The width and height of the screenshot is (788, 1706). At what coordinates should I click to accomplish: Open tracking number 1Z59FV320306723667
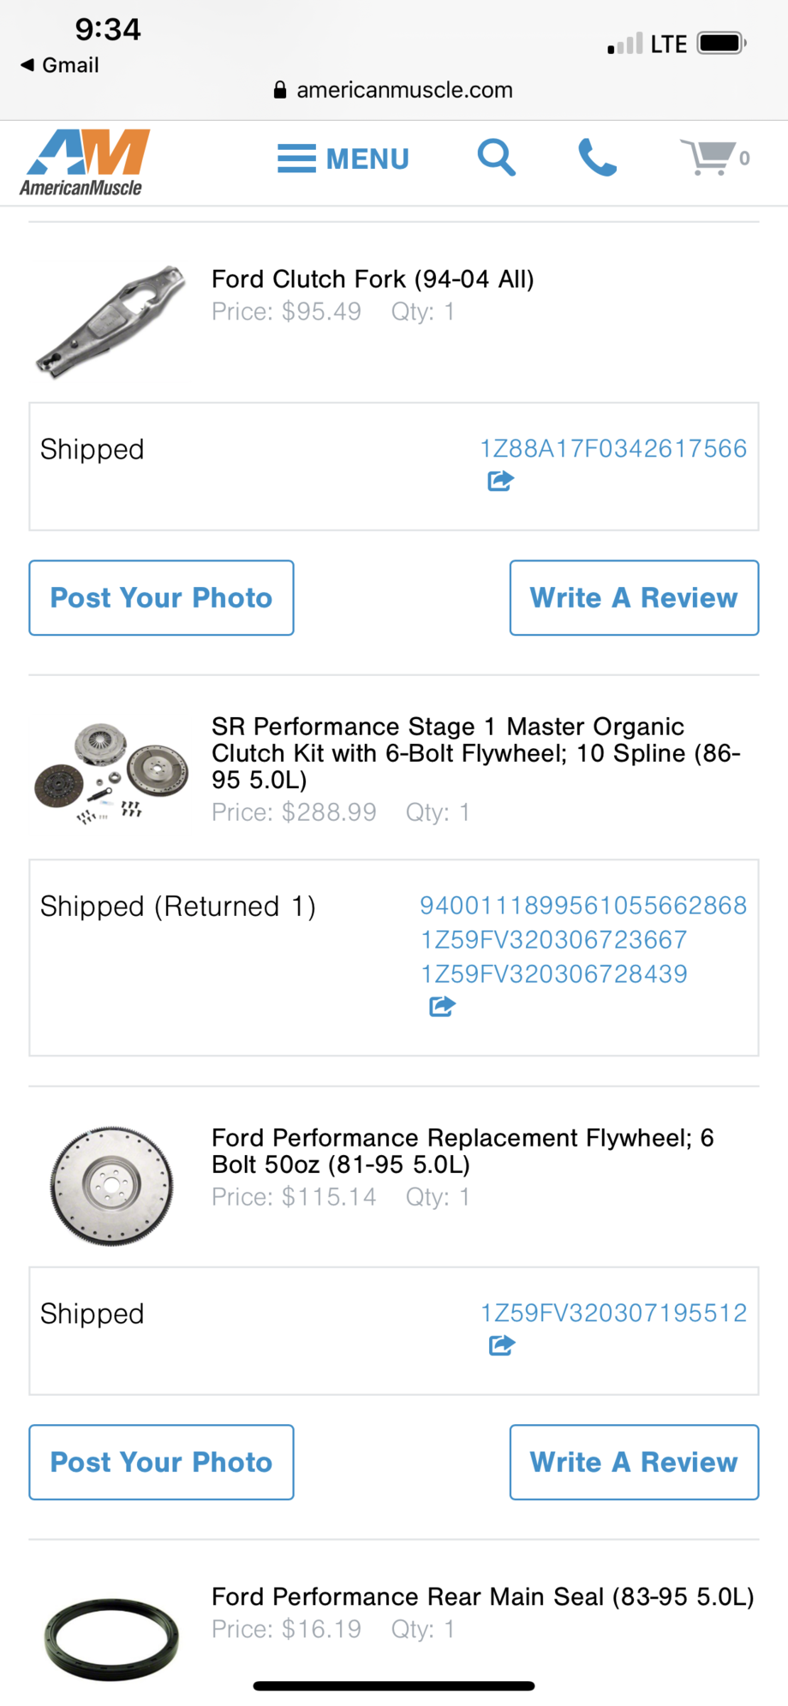coord(553,940)
